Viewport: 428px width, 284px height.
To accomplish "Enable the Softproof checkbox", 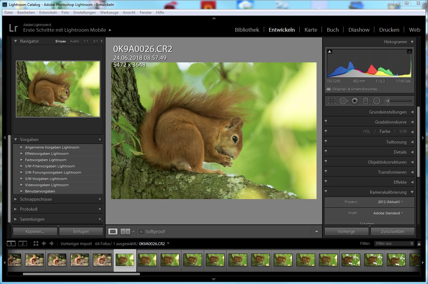I will pos(141,232).
